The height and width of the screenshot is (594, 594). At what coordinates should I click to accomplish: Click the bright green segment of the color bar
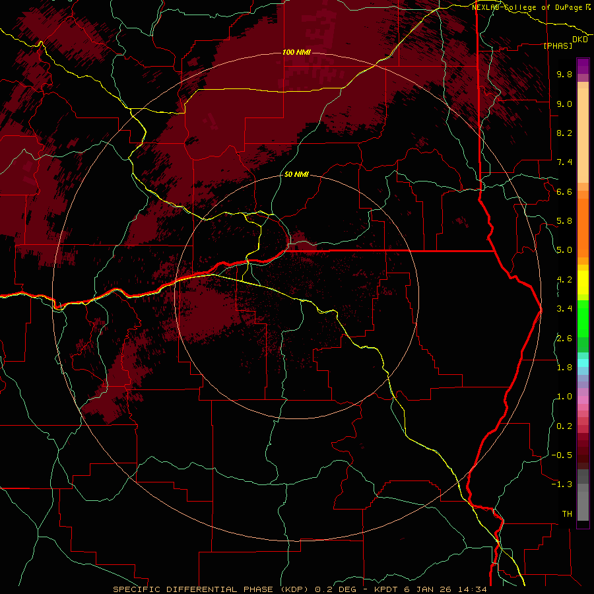(x=583, y=318)
